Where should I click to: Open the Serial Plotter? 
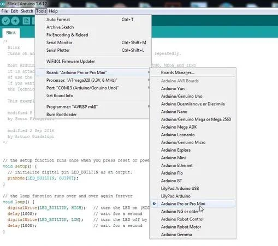93,50
